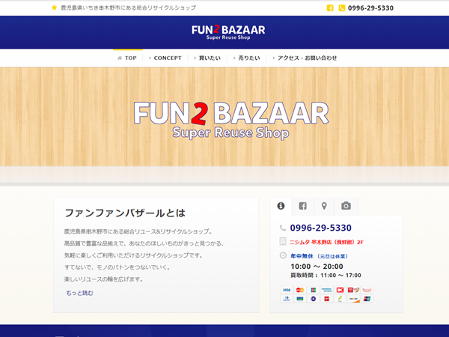
Task: Click the large FUN2 BAZAAR hero banner logo
Action: 231,121
